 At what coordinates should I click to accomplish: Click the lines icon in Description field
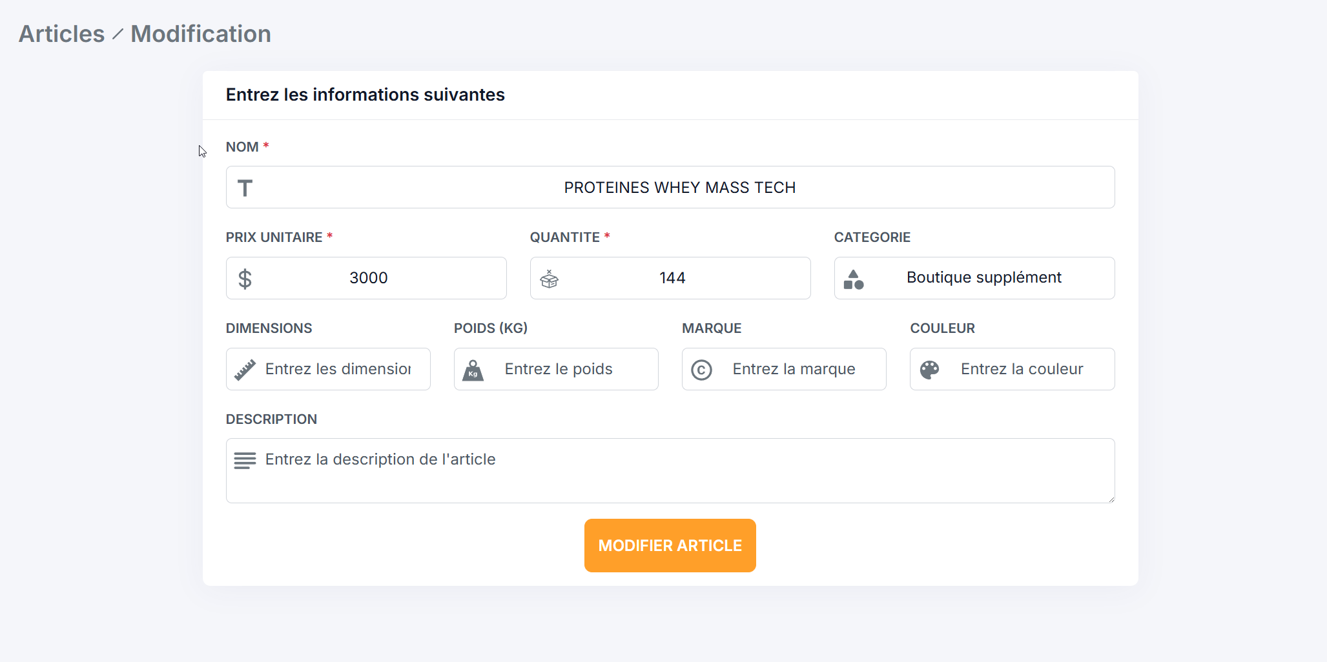pos(245,461)
